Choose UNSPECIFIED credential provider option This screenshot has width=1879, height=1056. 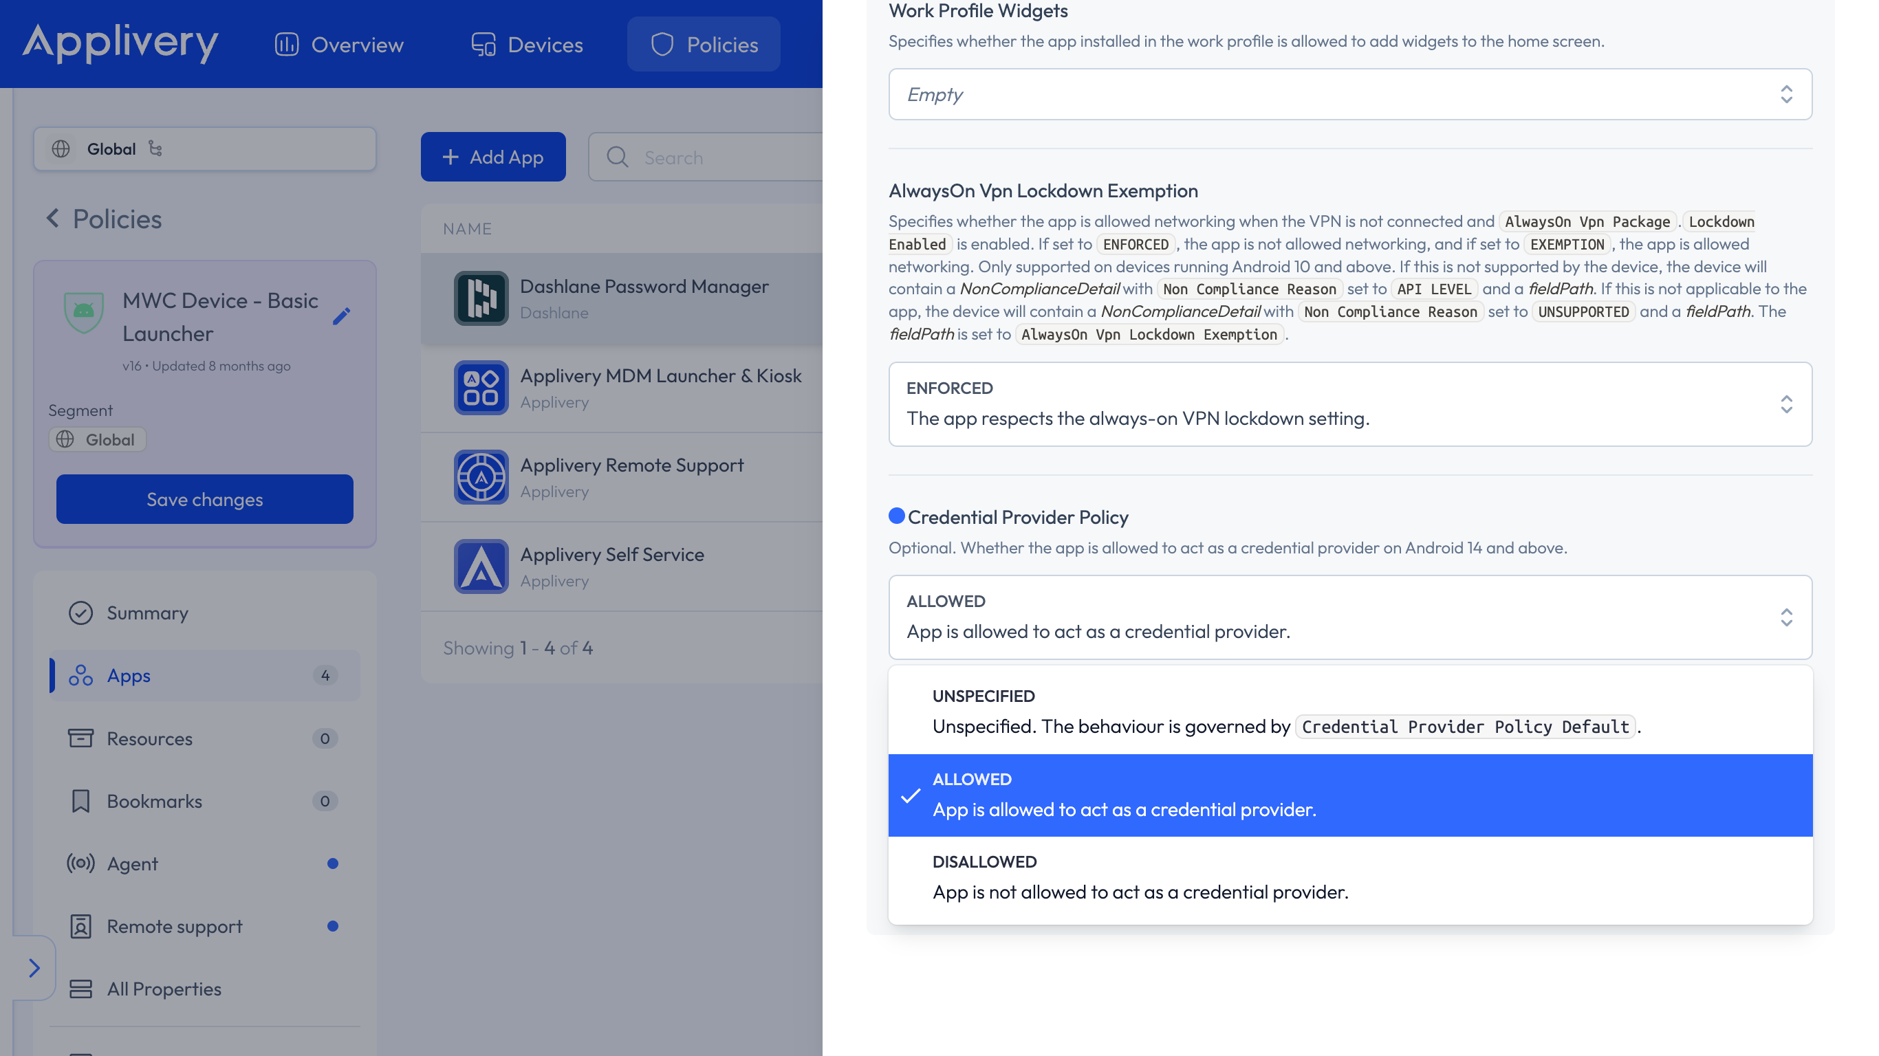tap(1350, 712)
